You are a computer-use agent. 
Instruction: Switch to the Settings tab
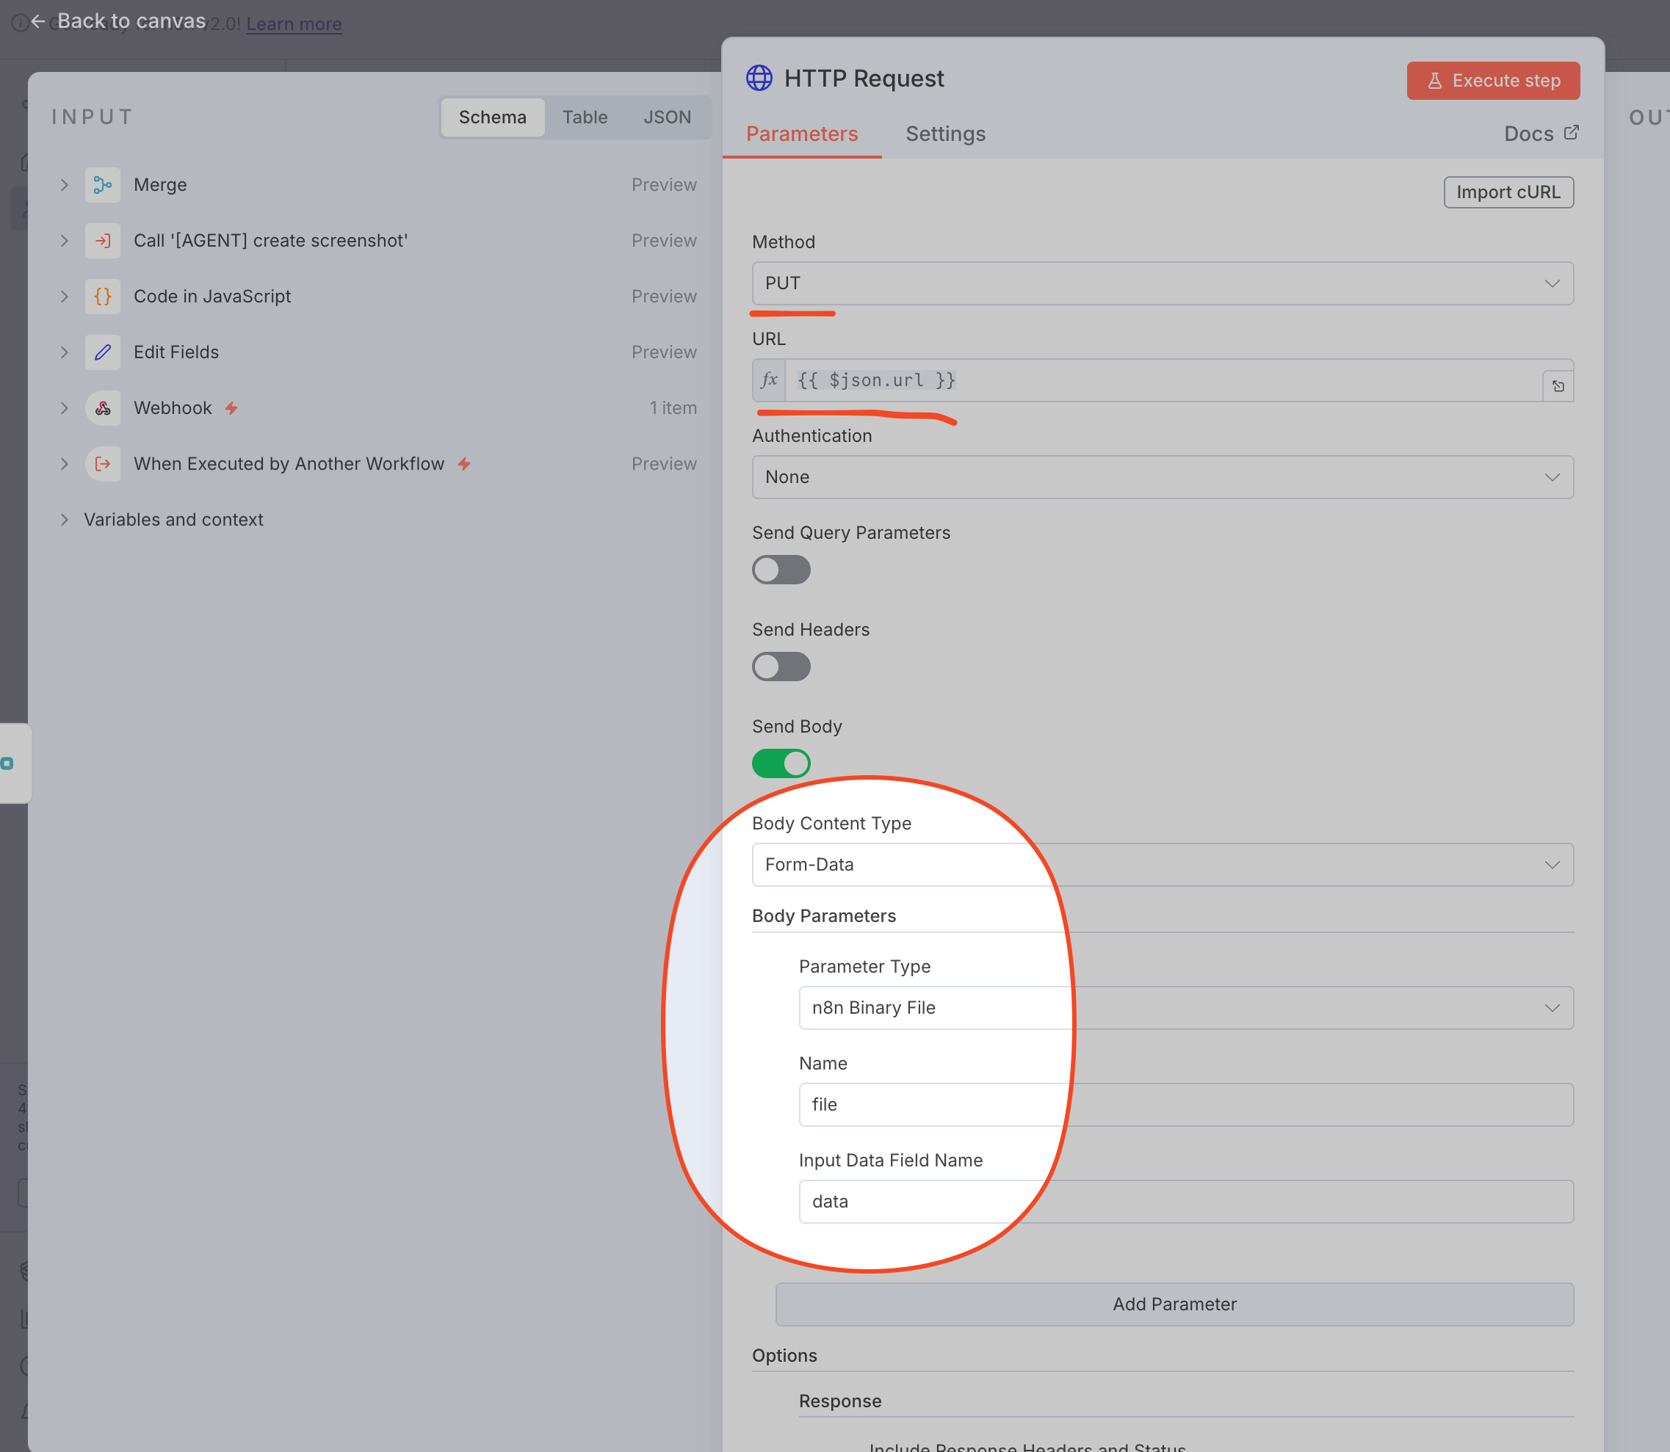pos(945,134)
